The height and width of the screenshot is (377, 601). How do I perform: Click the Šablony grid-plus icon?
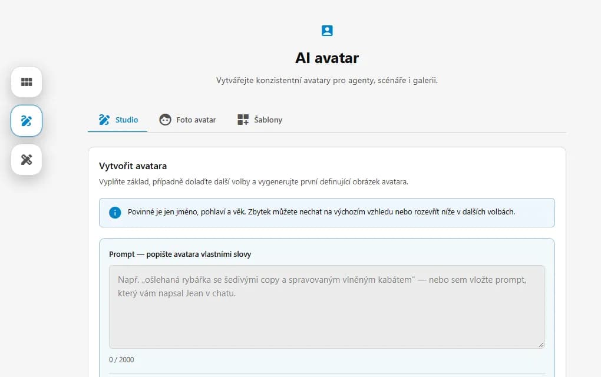coord(243,120)
